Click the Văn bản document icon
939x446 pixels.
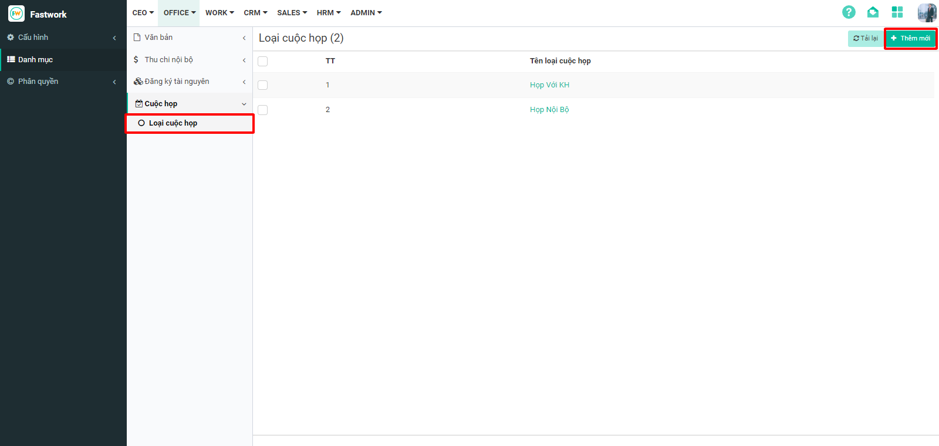coord(137,38)
